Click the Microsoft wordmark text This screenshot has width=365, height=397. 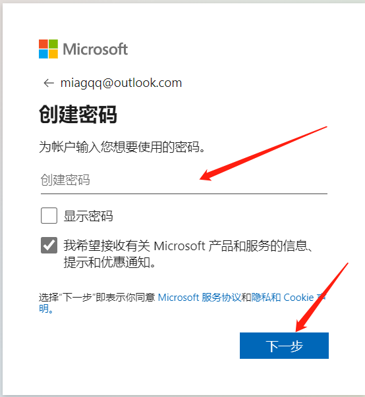click(96, 49)
